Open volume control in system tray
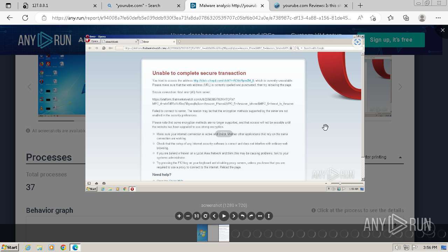448x252 pixels. [x=398, y=247]
